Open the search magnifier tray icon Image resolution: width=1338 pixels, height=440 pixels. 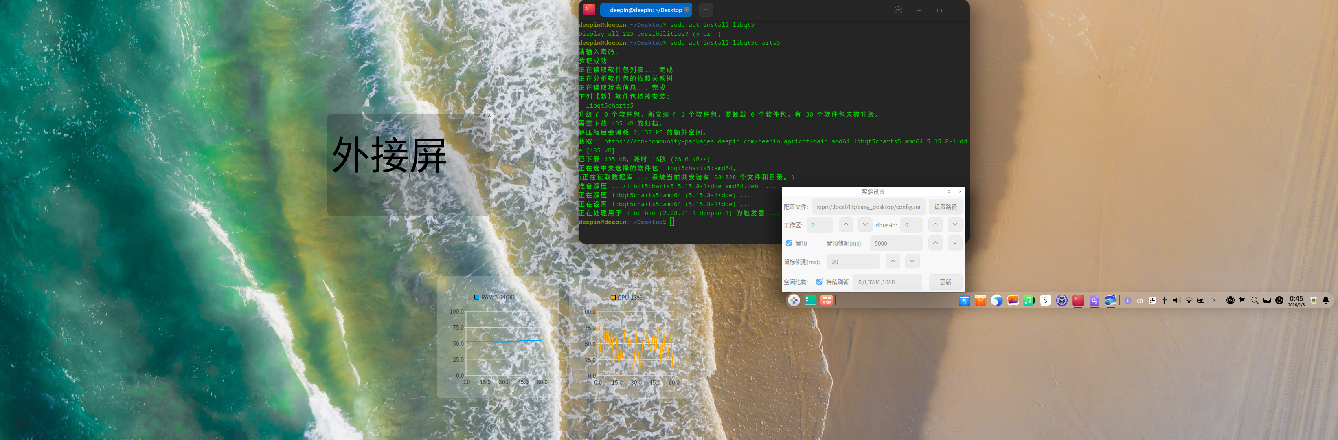pos(1255,300)
